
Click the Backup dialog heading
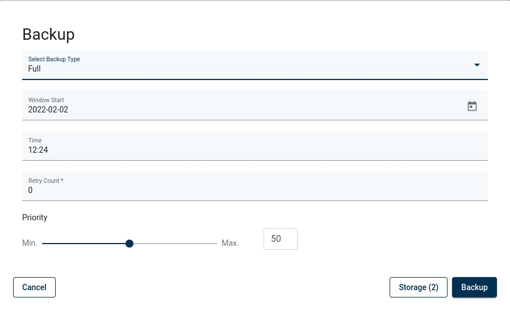point(48,34)
